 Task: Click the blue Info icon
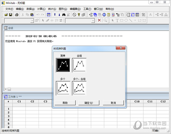click(104, 15)
